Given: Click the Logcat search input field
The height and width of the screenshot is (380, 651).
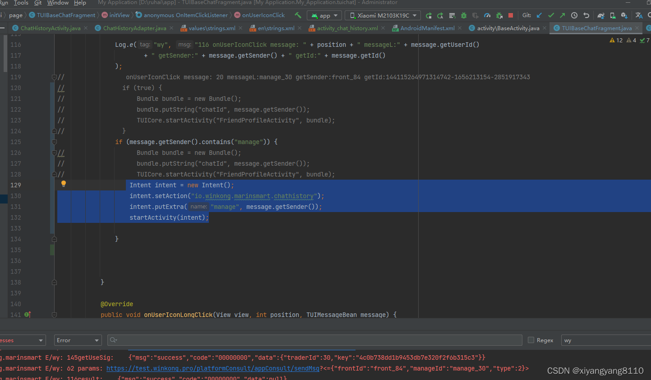Looking at the screenshot, I should point(314,340).
